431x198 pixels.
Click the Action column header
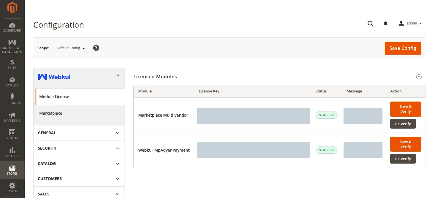pos(396,91)
